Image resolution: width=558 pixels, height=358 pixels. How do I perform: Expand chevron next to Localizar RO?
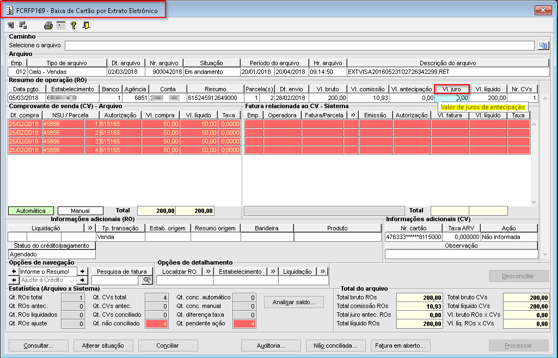click(208, 271)
